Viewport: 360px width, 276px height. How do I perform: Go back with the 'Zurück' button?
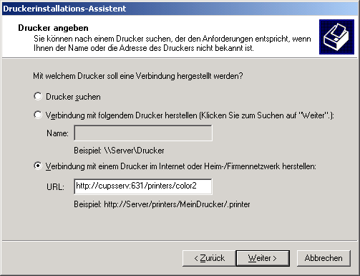click(209, 258)
